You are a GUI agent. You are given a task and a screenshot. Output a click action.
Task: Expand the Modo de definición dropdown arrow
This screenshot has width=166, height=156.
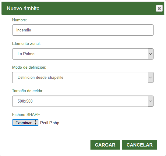tap(150, 78)
